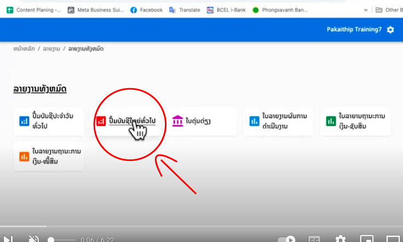
Task: Click the orange balance sheet liabilities icon
Action: (25, 156)
